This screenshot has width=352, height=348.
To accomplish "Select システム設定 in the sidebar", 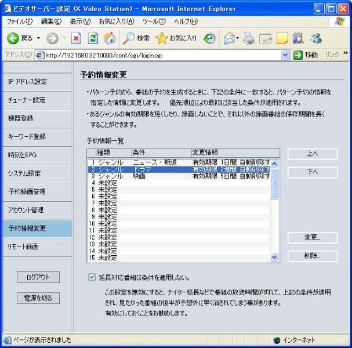I will click(x=38, y=173).
